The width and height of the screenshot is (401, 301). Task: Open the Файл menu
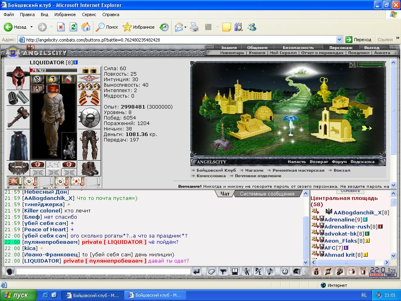point(9,15)
